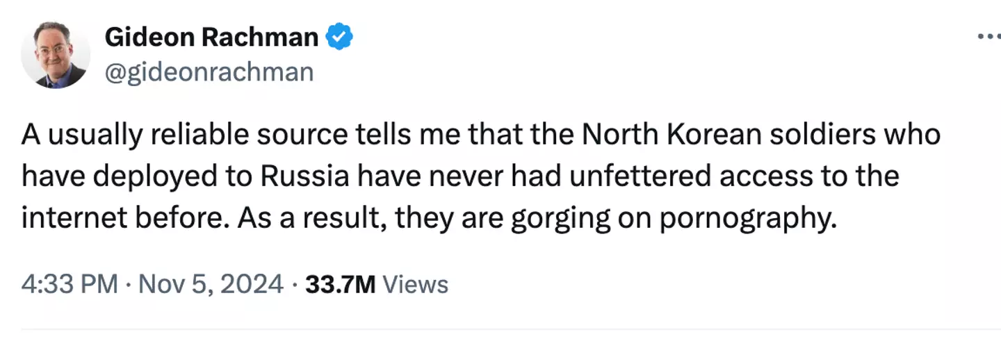Click the Views label
Screen dimensions: 1001x339
click(x=416, y=284)
